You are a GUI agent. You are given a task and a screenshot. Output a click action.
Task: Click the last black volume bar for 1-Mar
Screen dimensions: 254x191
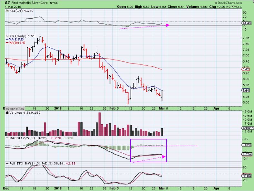click(x=162, y=132)
